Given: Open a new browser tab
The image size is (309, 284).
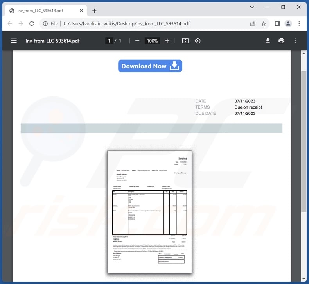Looking at the screenshot, I should [x=94, y=11].
